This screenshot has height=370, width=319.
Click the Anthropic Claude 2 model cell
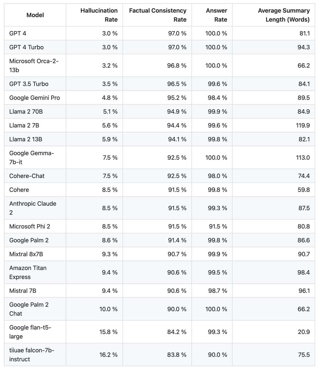click(x=33, y=208)
